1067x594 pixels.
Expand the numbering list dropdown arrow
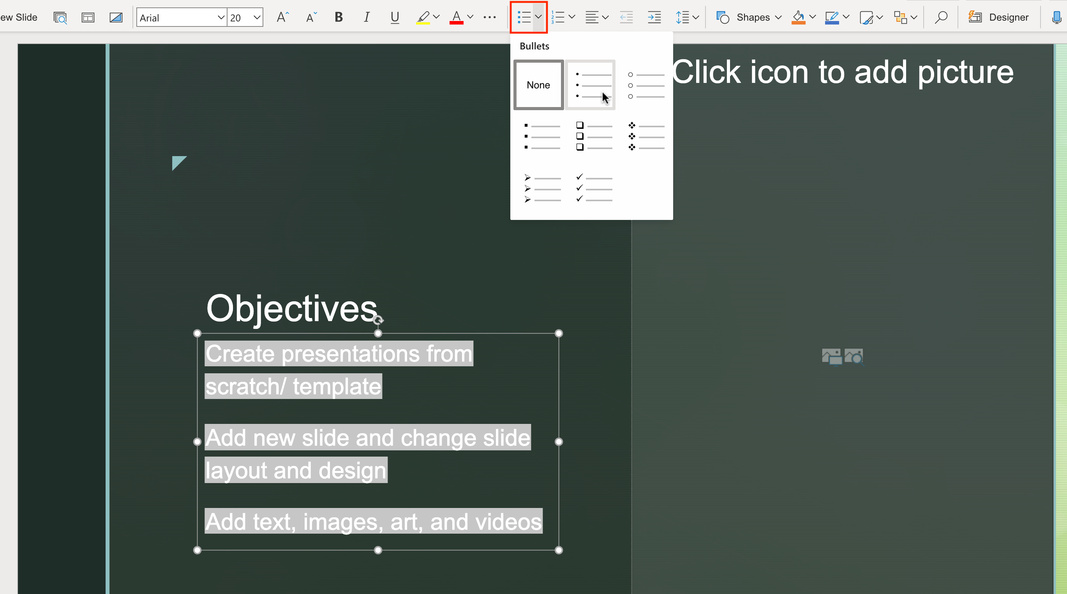[572, 18]
